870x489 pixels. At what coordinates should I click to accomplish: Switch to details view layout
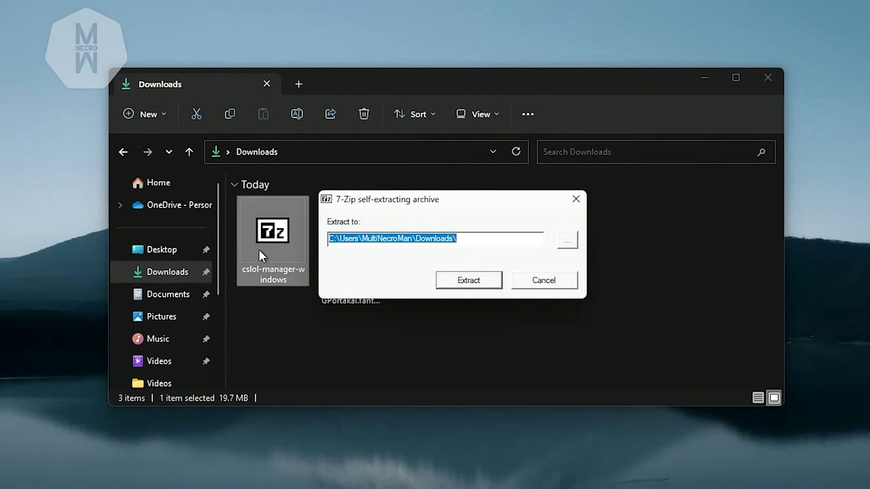[x=758, y=398]
